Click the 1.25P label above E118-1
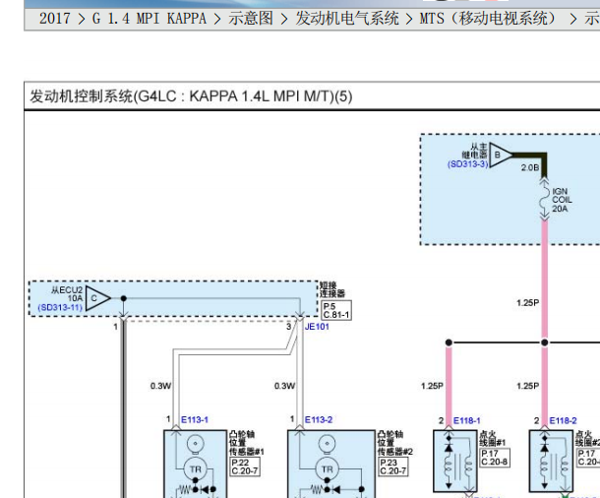 pyautogui.click(x=432, y=386)
